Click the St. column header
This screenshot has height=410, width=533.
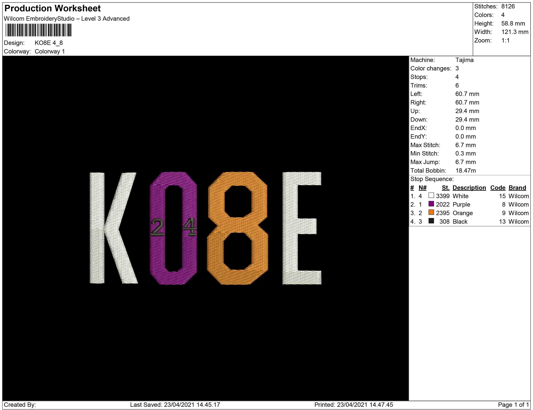tap(445, 188)
